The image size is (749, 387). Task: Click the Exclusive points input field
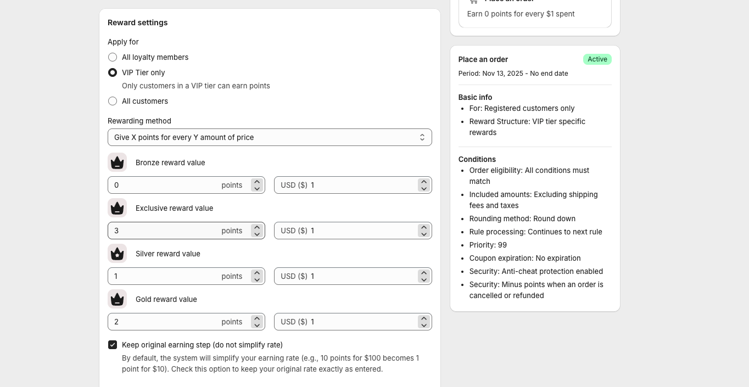click(165, 231)
